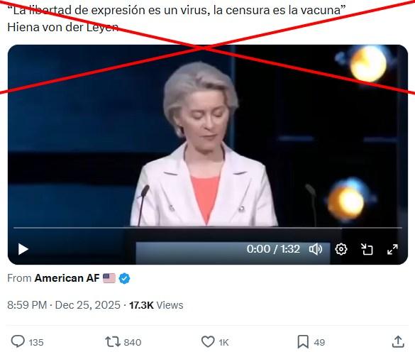Seek on the video progress bar
This screenshot has height=352, width=415.
208,228
